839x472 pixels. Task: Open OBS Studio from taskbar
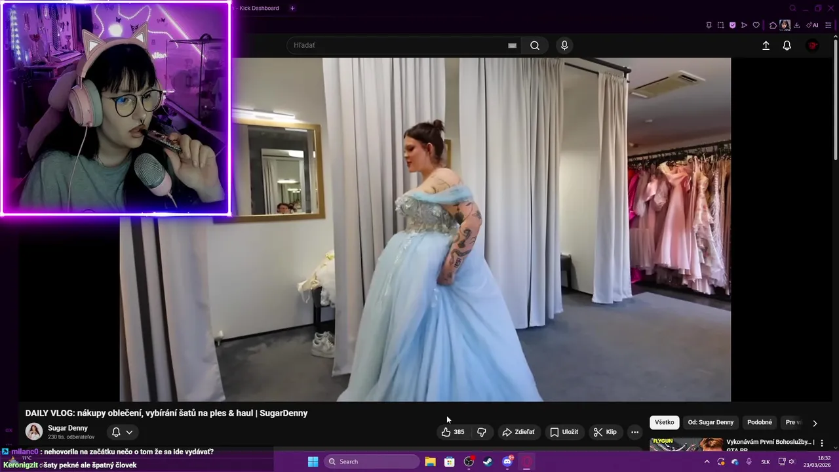tap(469, 462)
